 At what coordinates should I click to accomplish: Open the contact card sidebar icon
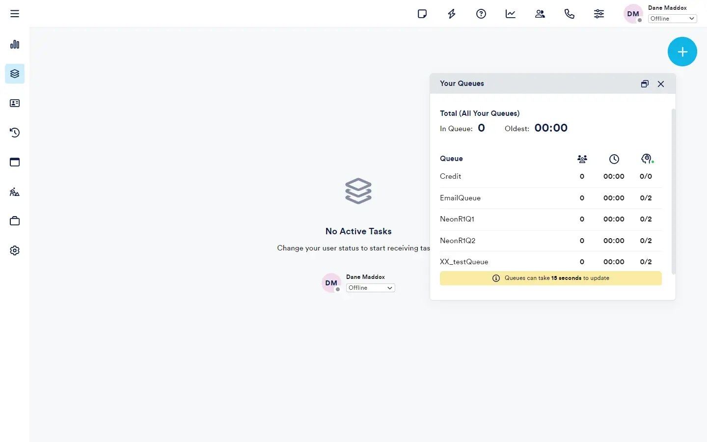pos(15,103)
